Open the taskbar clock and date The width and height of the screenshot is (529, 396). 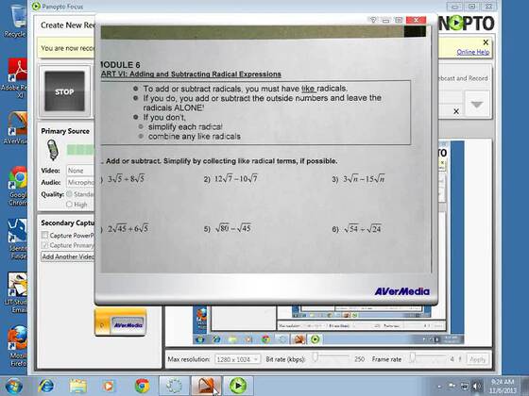(x=503, y=386)
